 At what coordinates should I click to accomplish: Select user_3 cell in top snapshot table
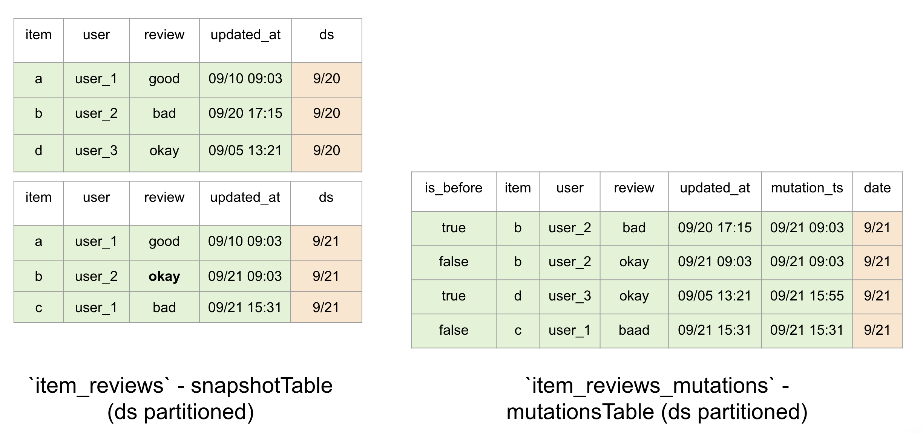point(96,151)
